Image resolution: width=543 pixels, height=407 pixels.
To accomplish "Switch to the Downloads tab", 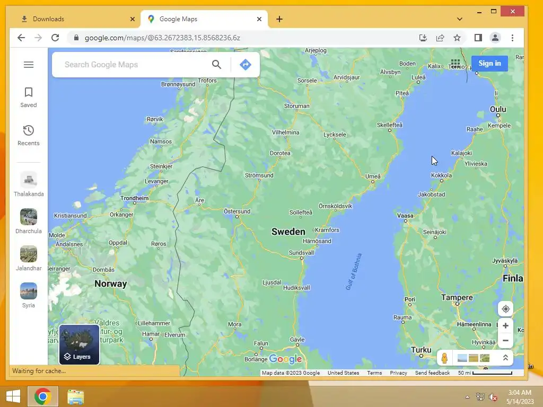I will click(74, 19).
